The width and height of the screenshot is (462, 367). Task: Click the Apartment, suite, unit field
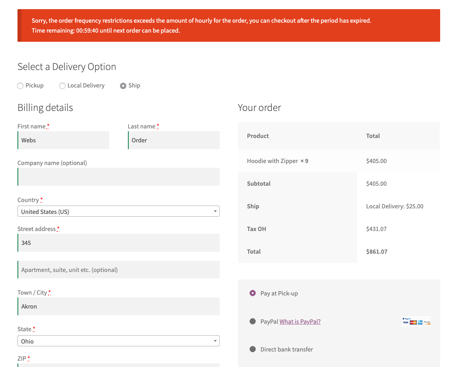118,270
